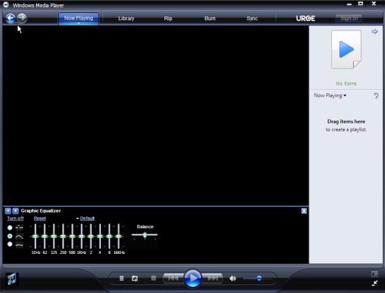Click the Next track button
Image resolution: width=385 pixels, height=293 pixels.
click(x=213, y=278)
